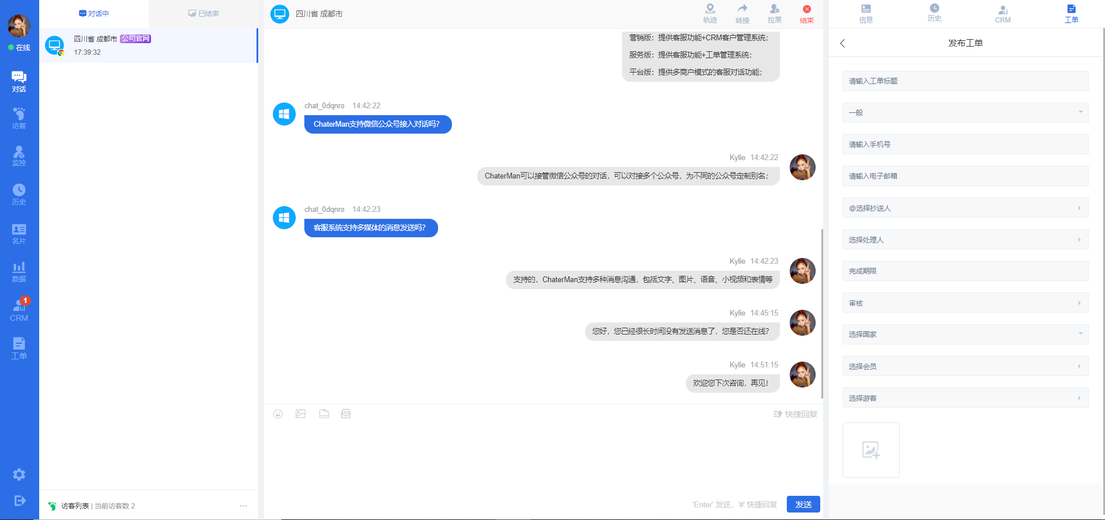Viewport: 1105px width, 520px height.
Task: Expand the 选择处理人 selector
Action: pos(966,240)
